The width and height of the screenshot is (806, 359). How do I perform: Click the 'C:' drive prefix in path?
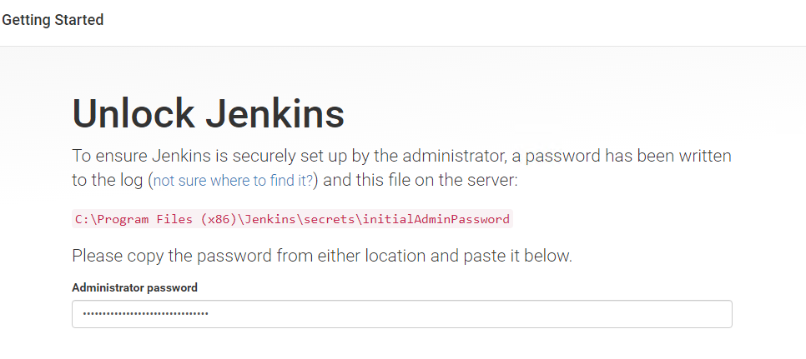pos(83,220)
